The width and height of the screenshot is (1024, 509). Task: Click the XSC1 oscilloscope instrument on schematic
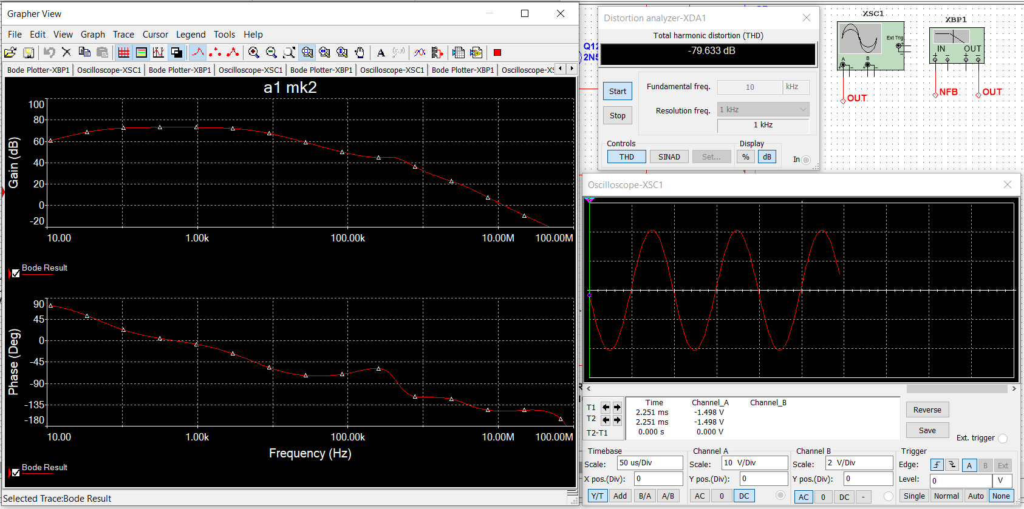pyautogui.click(x=870, y=46)
